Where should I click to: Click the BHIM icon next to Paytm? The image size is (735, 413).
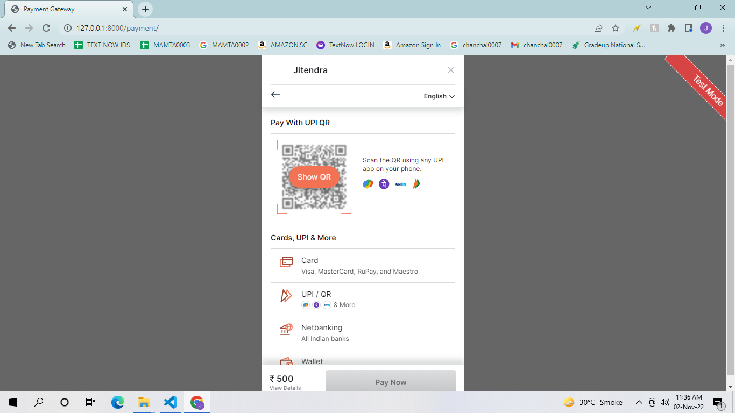point(415,183)
